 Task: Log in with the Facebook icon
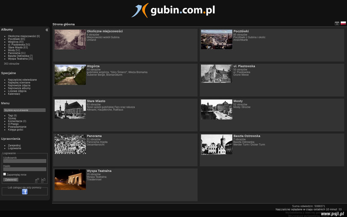(x=25, y=192)
